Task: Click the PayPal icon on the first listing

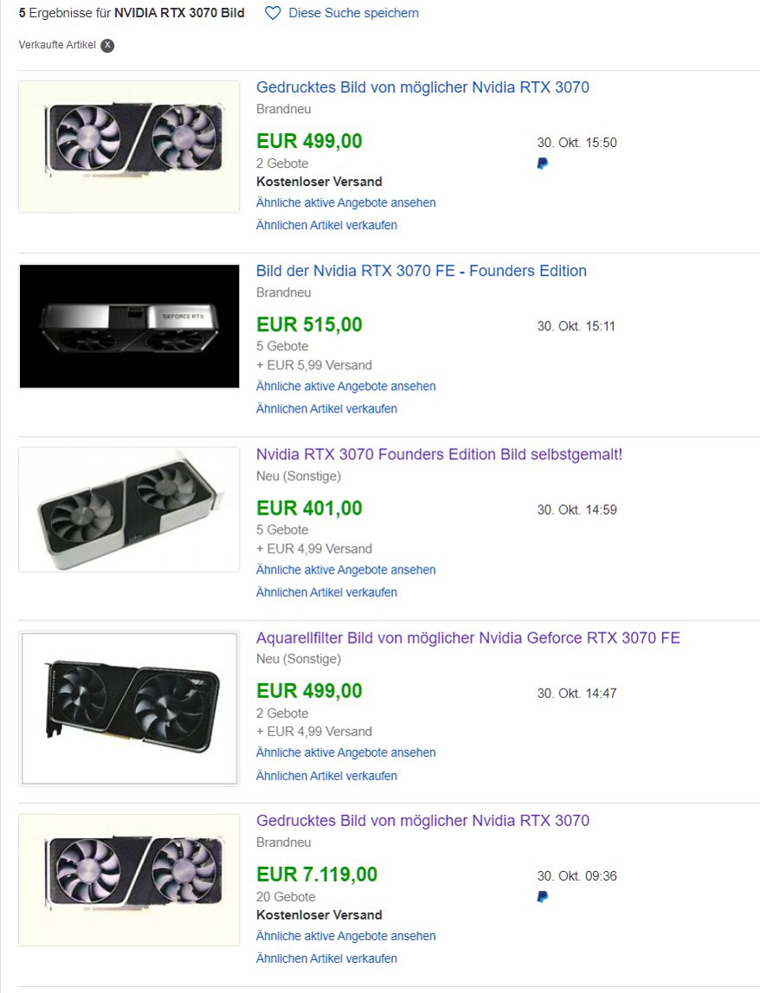Action: pos(543,163)
